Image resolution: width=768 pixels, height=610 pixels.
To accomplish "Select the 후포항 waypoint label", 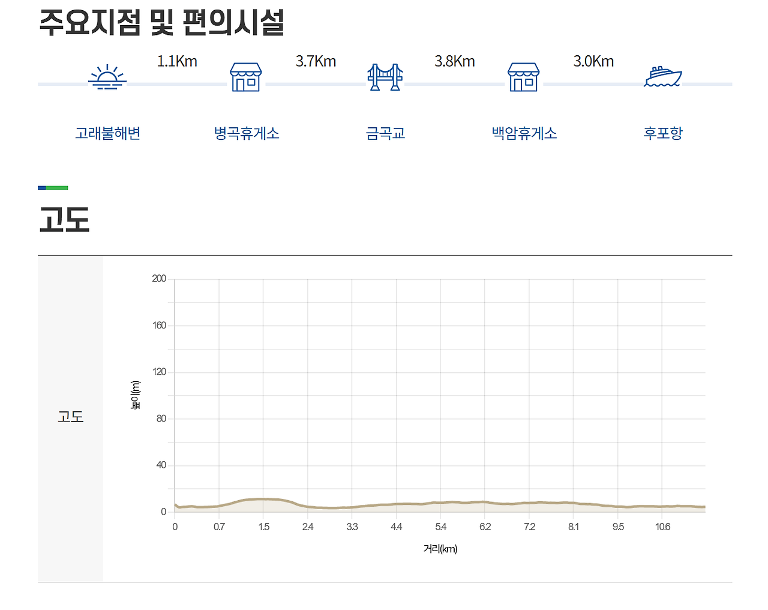I will 663,133.
